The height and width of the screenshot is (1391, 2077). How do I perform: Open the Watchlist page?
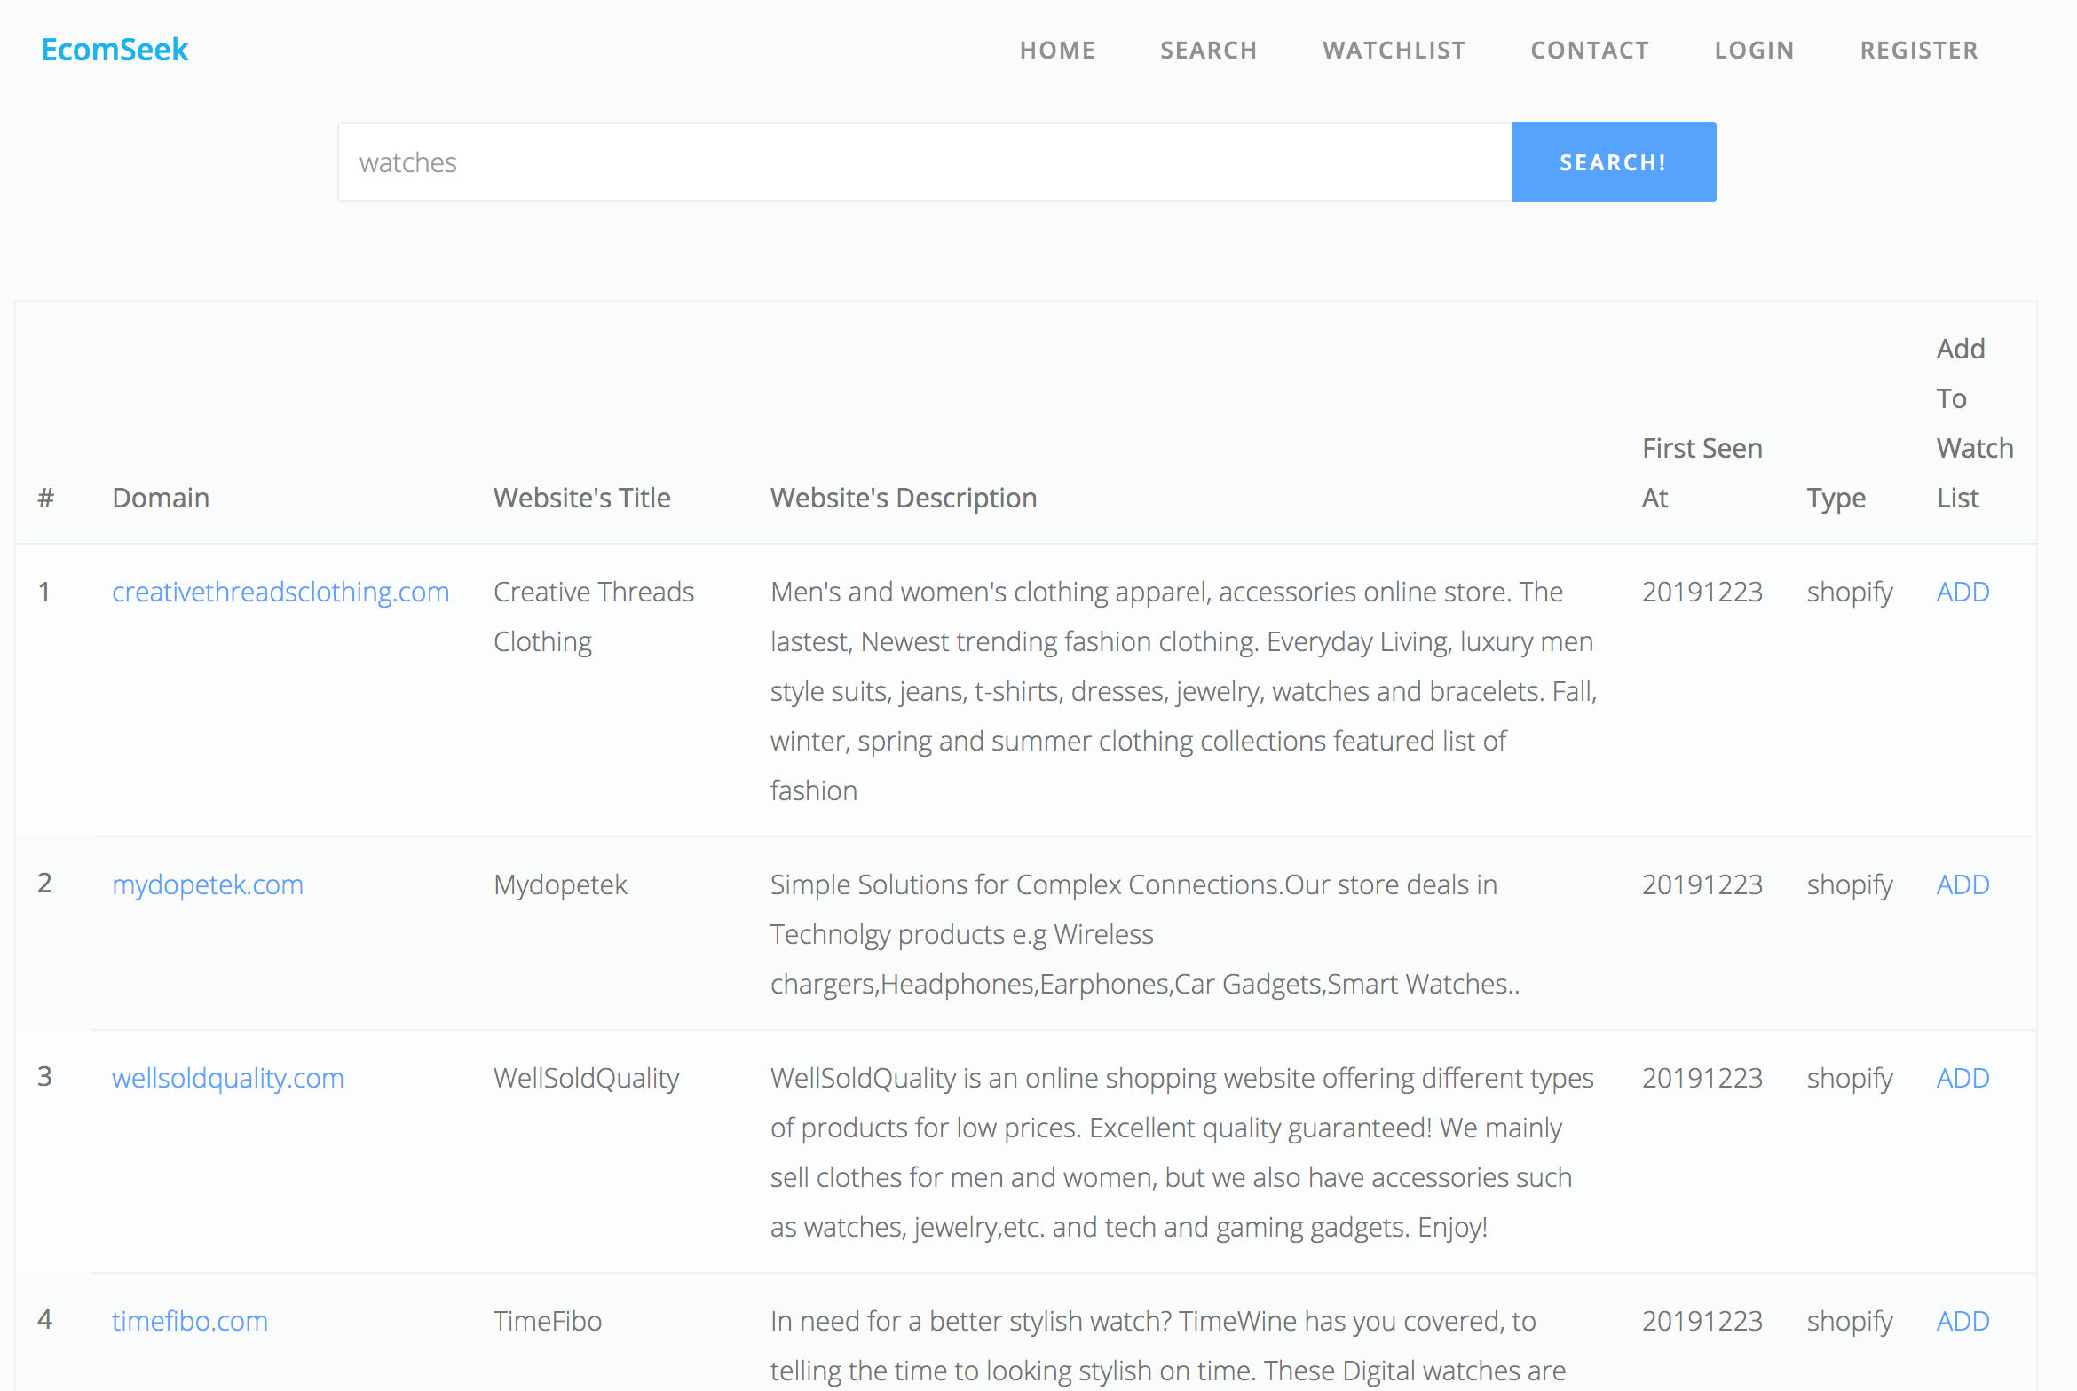point(1394,51)
